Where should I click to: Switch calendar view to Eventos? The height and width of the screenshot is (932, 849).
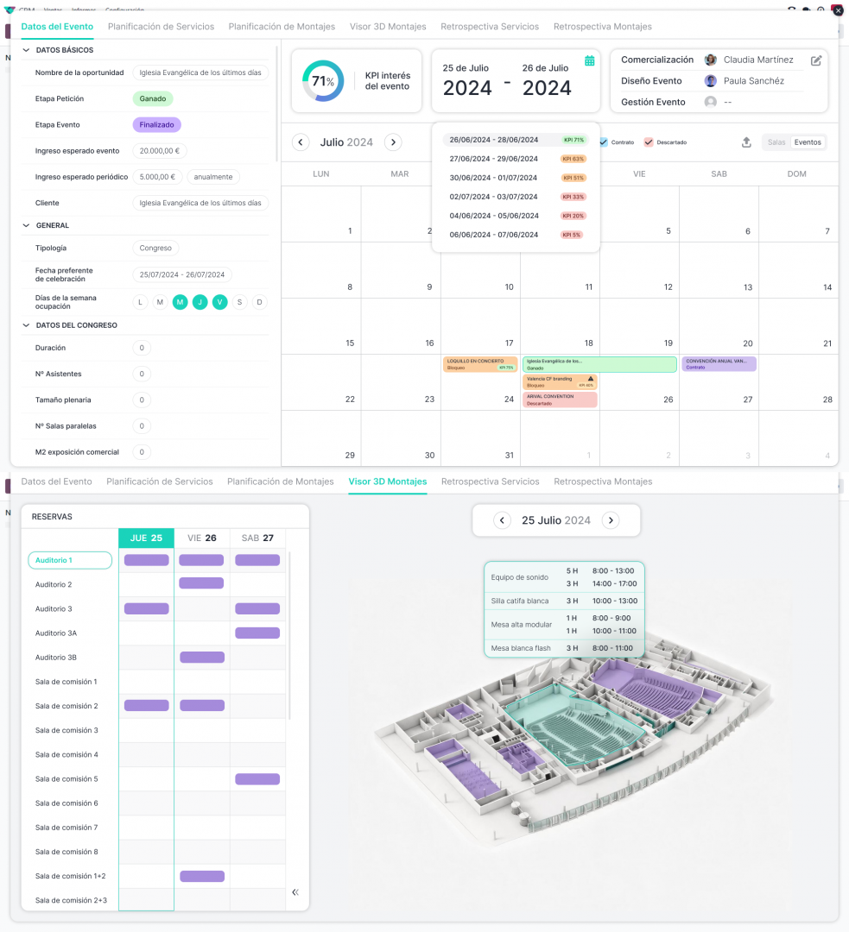coord(808,142)
